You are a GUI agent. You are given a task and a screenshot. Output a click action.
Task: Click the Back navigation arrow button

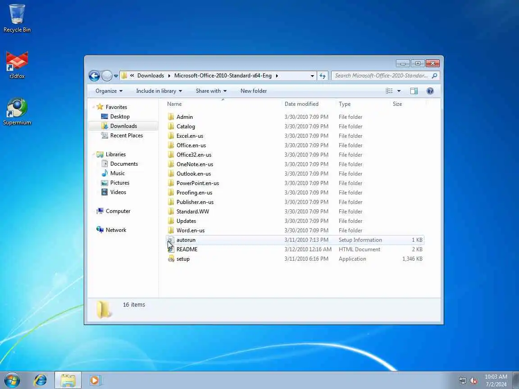(94, 76)
